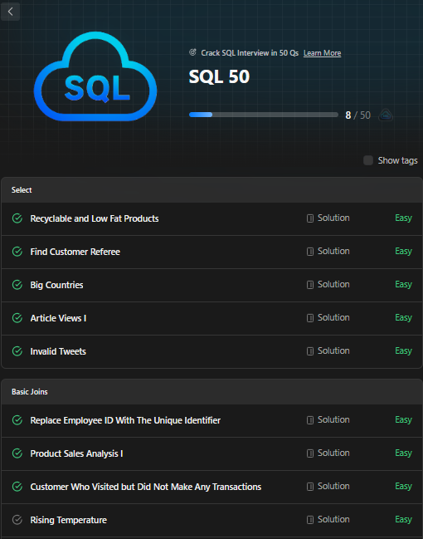Click the solution document icon for Big Countries
This screenshot has width=423, height=539.
(309, 285)
